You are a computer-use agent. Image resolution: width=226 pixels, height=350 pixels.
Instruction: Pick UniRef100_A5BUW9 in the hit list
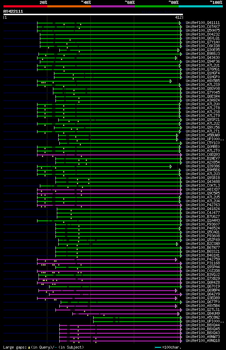click(203, 135)
